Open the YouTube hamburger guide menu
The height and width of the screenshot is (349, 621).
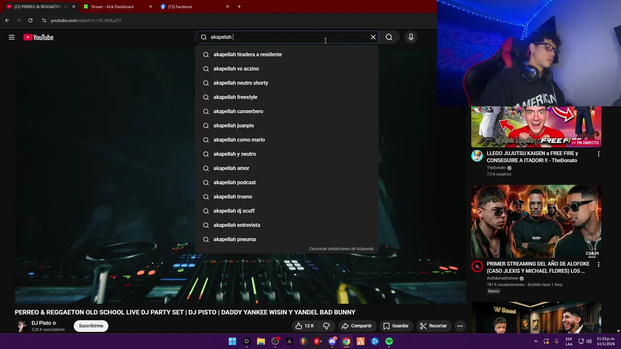coord(12,37)
